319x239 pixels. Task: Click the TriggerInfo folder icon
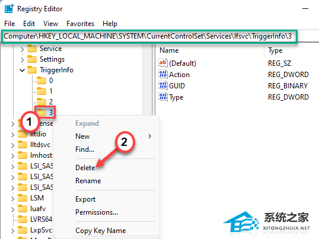pyautogui.click(x=32, y=70)
